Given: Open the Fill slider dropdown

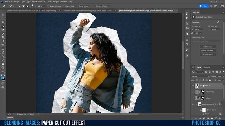Looking at the screenshot, I should [x=223, y=80].
